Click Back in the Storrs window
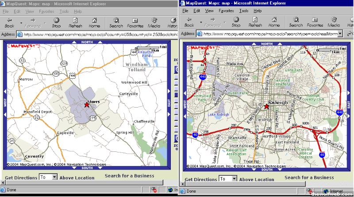Image resolution: width=354 pixels, height=197 pixels. pos(9,22)
